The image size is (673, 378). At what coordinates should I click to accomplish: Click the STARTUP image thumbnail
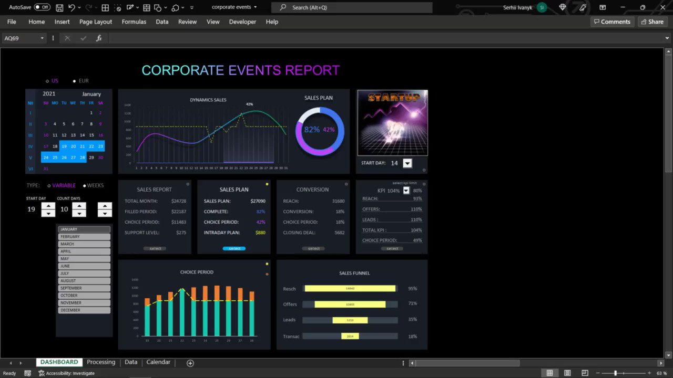[x=392, y=123]
